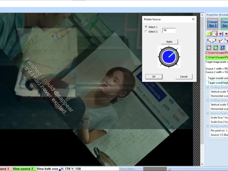Click the second pink arrow-1 icon
Image resolution: width=228 pixels, height=171 pixels.
(215, 41)
